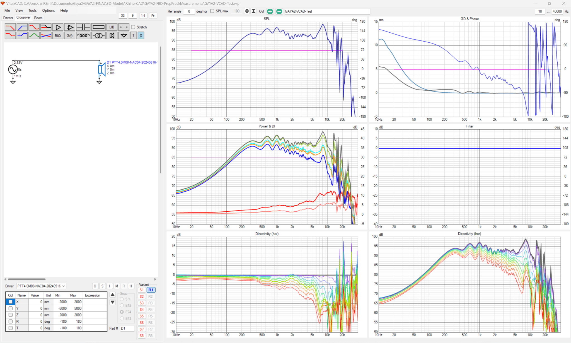This screenshot has width=571, height=343.
Task: Click the Ref angle input field
Action: coord(189,11)
